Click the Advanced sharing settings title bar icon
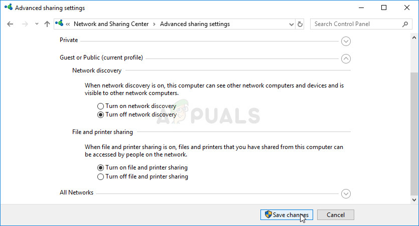 tap(8, 7)
